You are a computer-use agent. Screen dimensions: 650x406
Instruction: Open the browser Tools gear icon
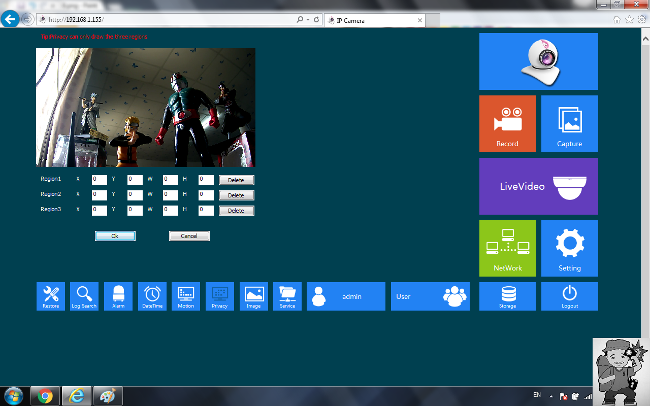(642, 20)
